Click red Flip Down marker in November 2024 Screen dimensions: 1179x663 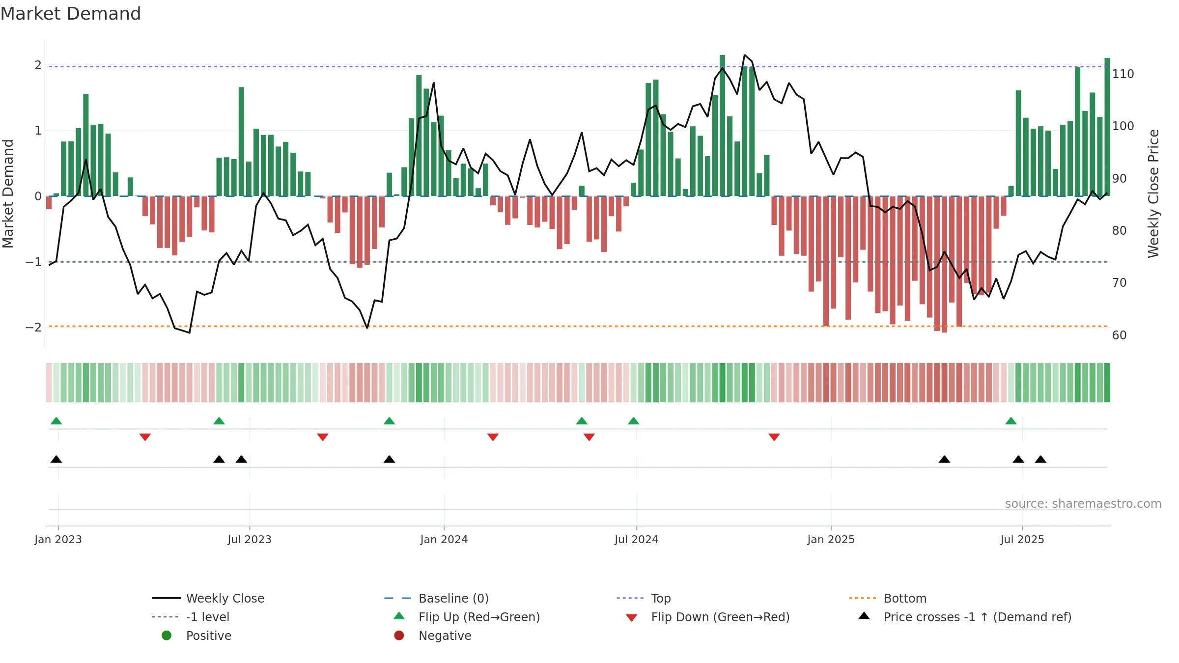point(774,437)
